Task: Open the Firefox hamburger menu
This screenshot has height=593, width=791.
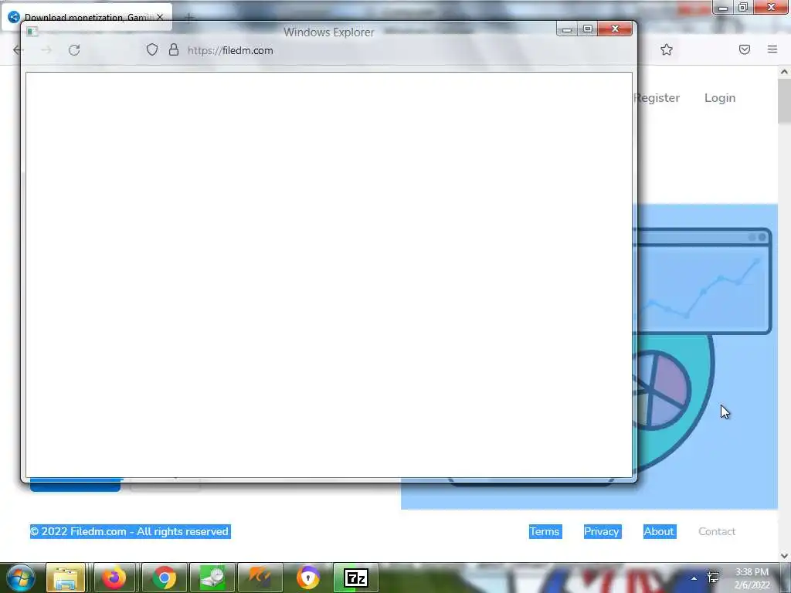Action: click(x=772, y=49)
